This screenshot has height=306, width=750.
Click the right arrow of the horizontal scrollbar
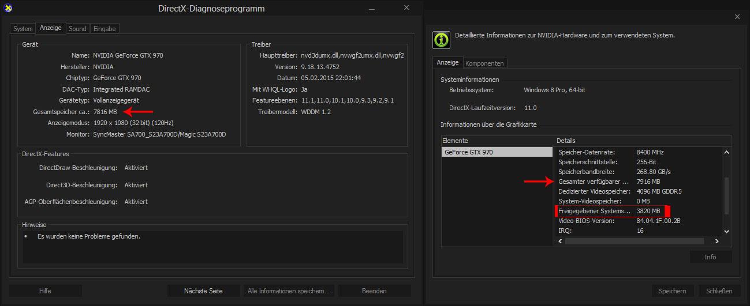tap(718, 241)
